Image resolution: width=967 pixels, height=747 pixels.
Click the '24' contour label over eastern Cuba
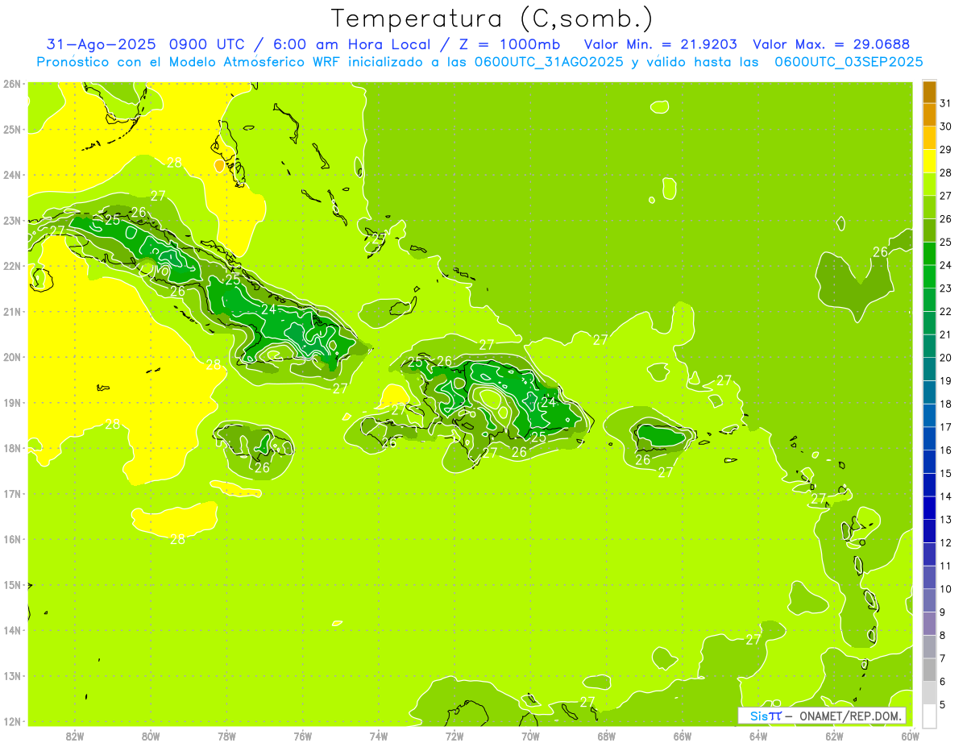pos(268,309)
